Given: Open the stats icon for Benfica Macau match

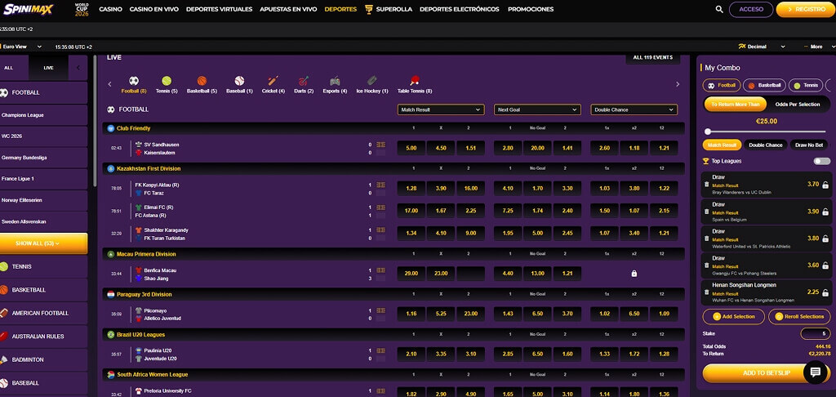Looking at the screenshot, I should coord(380,270).
